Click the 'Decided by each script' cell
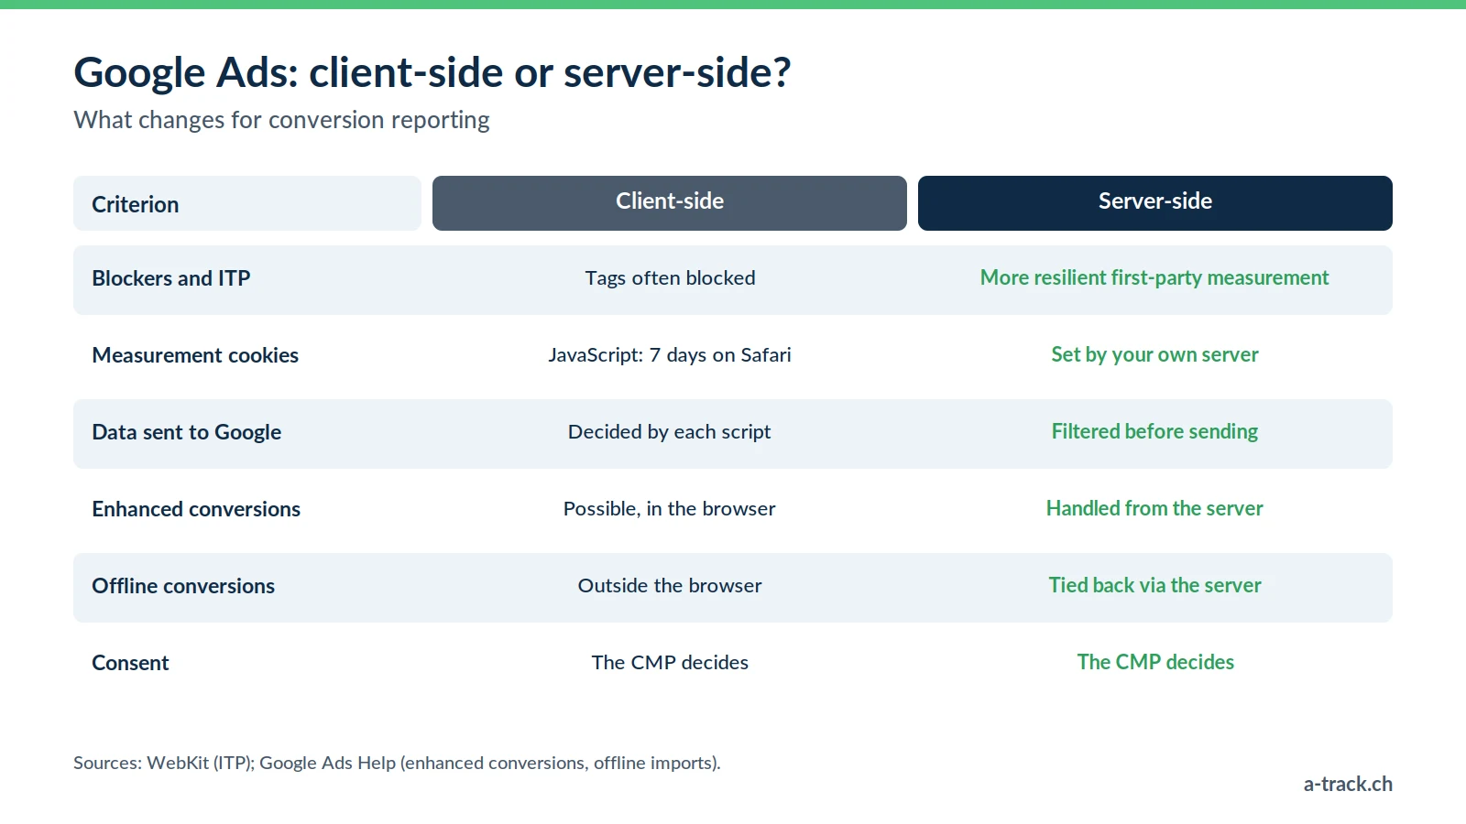 [x=670, y=432]
